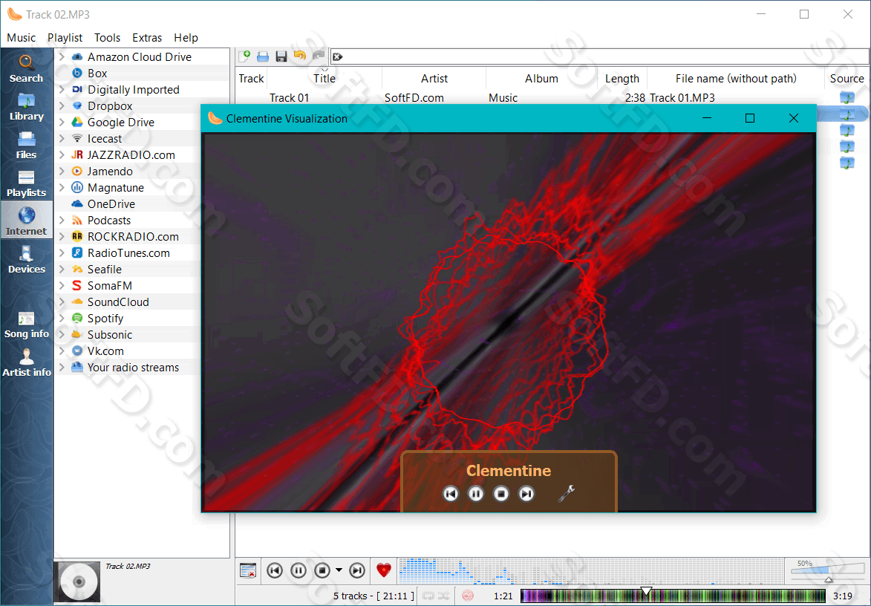The height and width of the screenshot is (606, 871).
Task: Adjust the 50% volume slider
Action: pos(828,571)
